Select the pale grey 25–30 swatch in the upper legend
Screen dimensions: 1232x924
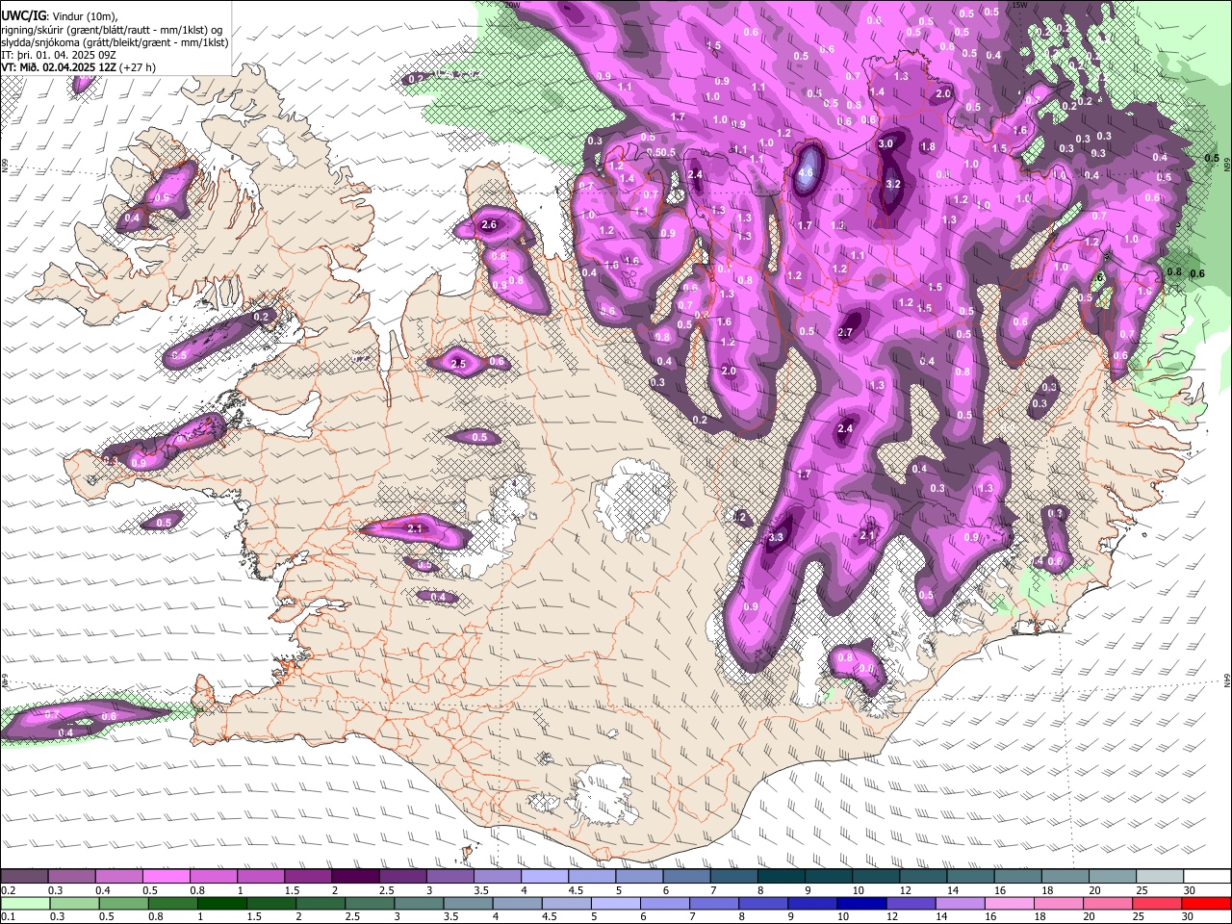pos(1161,877)
